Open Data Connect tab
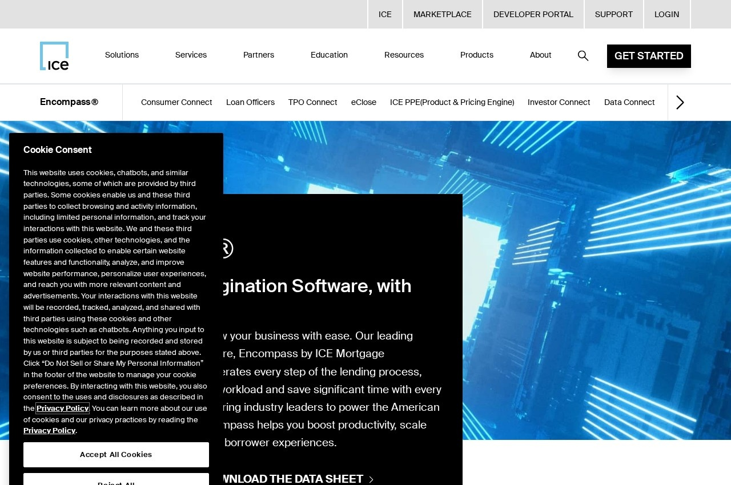Image resolution: width=731 pixels, height=485 pixels. [629, 102]
